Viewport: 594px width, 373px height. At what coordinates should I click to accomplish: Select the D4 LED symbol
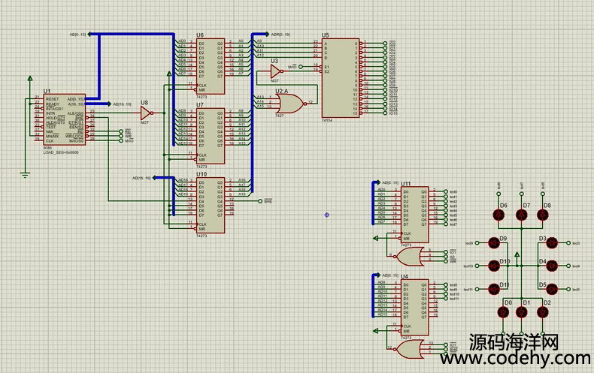[x=550, y=266]
